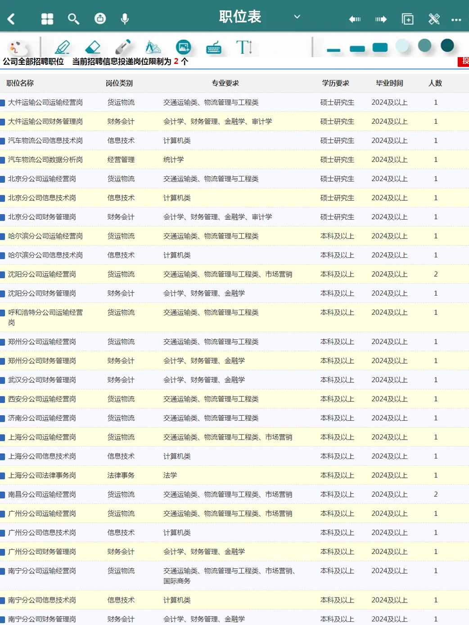Click the undo left-arrow icon
The height and width of the screenshot is (625, 469).
[x=355, y=19]
